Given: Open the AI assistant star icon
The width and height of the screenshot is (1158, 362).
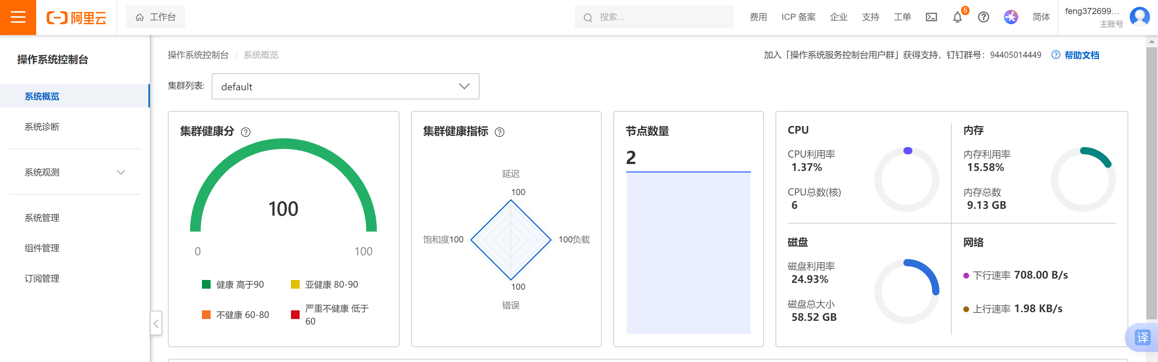Looking at the screenshot, I should click(1011, 17).
